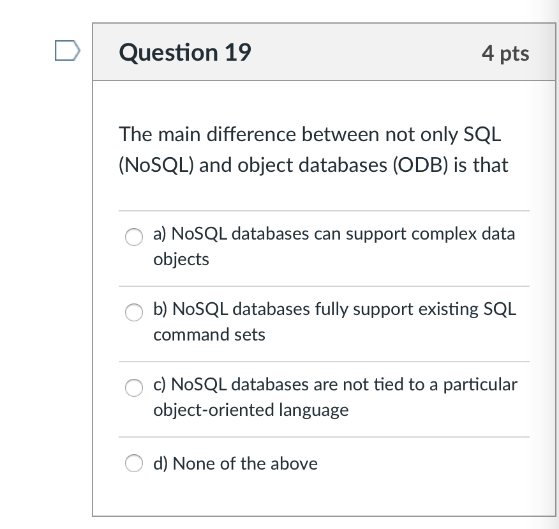This screenshot has width=559, height=529.
Task: Choose radio button for answer c
Action: pos(134,388)
